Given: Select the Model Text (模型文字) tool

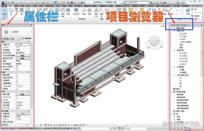Looking at the screenshot, I should [96, 12].
